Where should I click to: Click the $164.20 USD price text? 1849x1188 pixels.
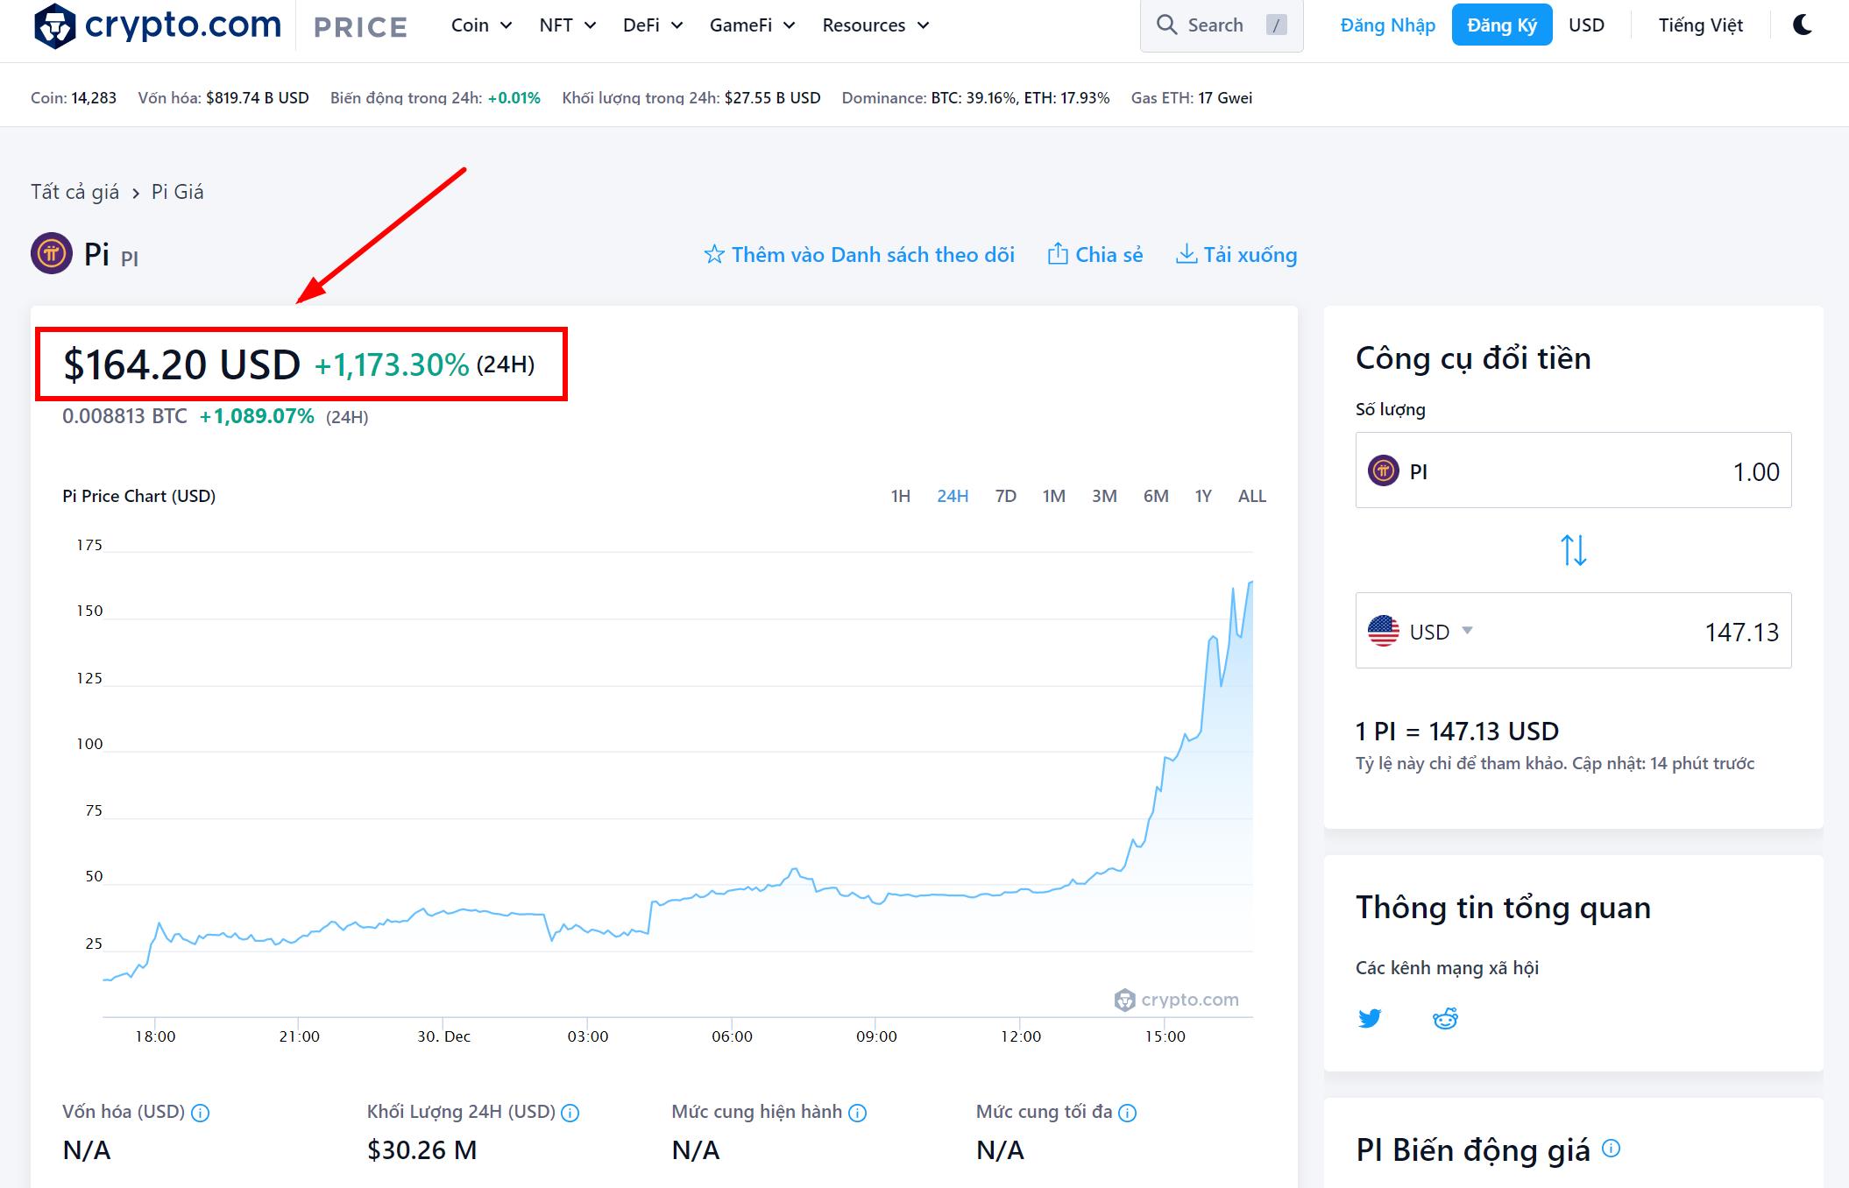[x=181, y=364]
